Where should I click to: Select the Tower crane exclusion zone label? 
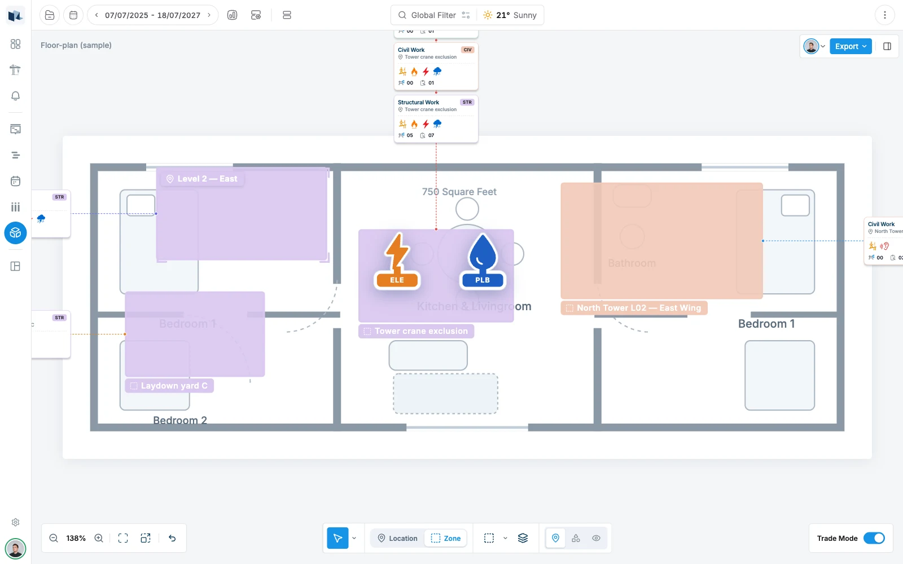(x=416, y=331)
